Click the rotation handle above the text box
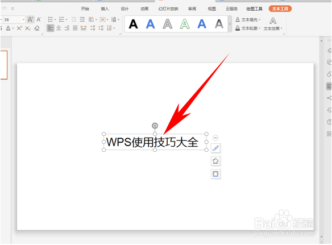The width and height of the screenshot is (332, 245). pyautogui.click(x=155, y=126)
